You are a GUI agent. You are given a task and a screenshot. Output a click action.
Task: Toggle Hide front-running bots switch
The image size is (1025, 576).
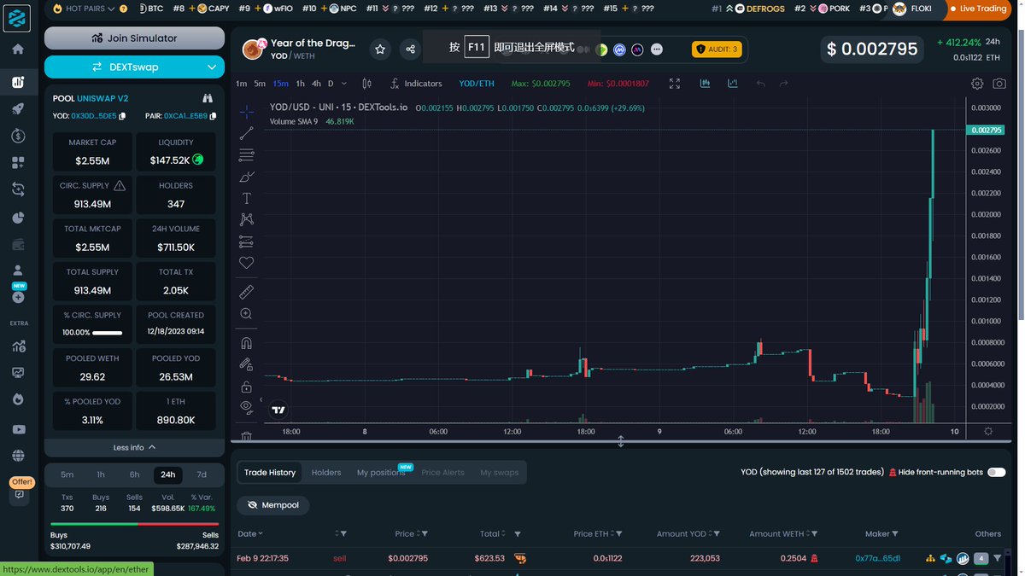(x=997, y=472)
